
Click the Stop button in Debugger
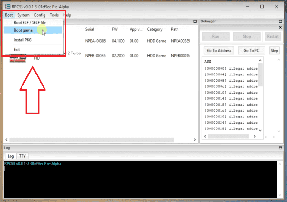(247, 36)
